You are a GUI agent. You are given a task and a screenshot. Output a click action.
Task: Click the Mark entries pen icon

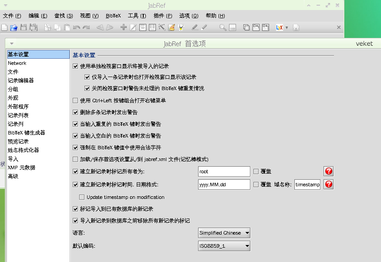coord(195,27)
